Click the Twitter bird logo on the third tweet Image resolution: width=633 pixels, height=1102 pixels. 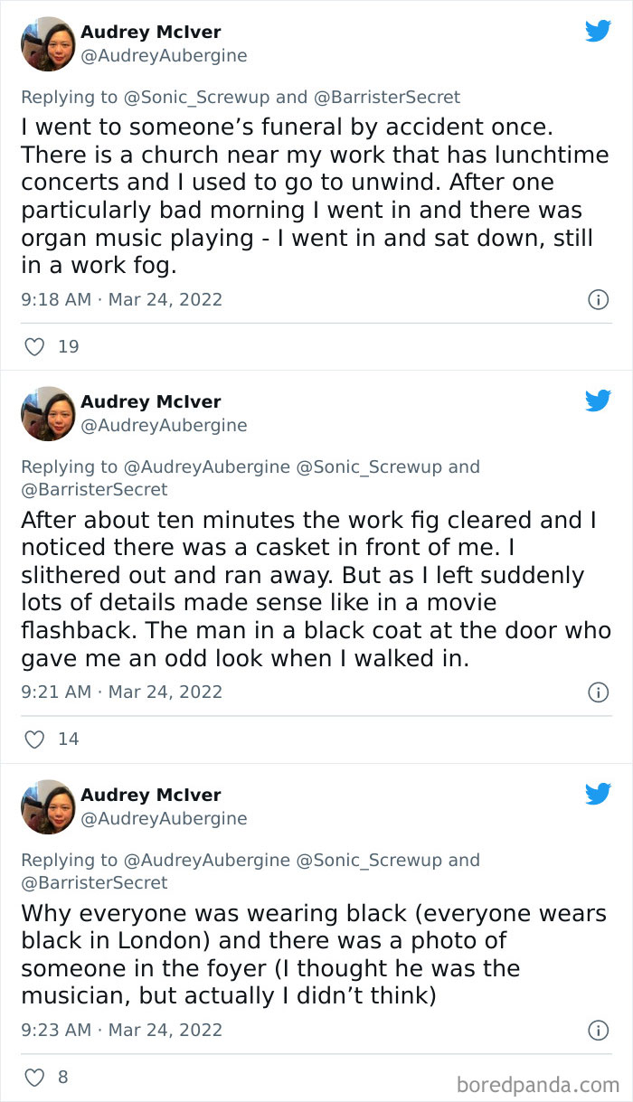598,794
